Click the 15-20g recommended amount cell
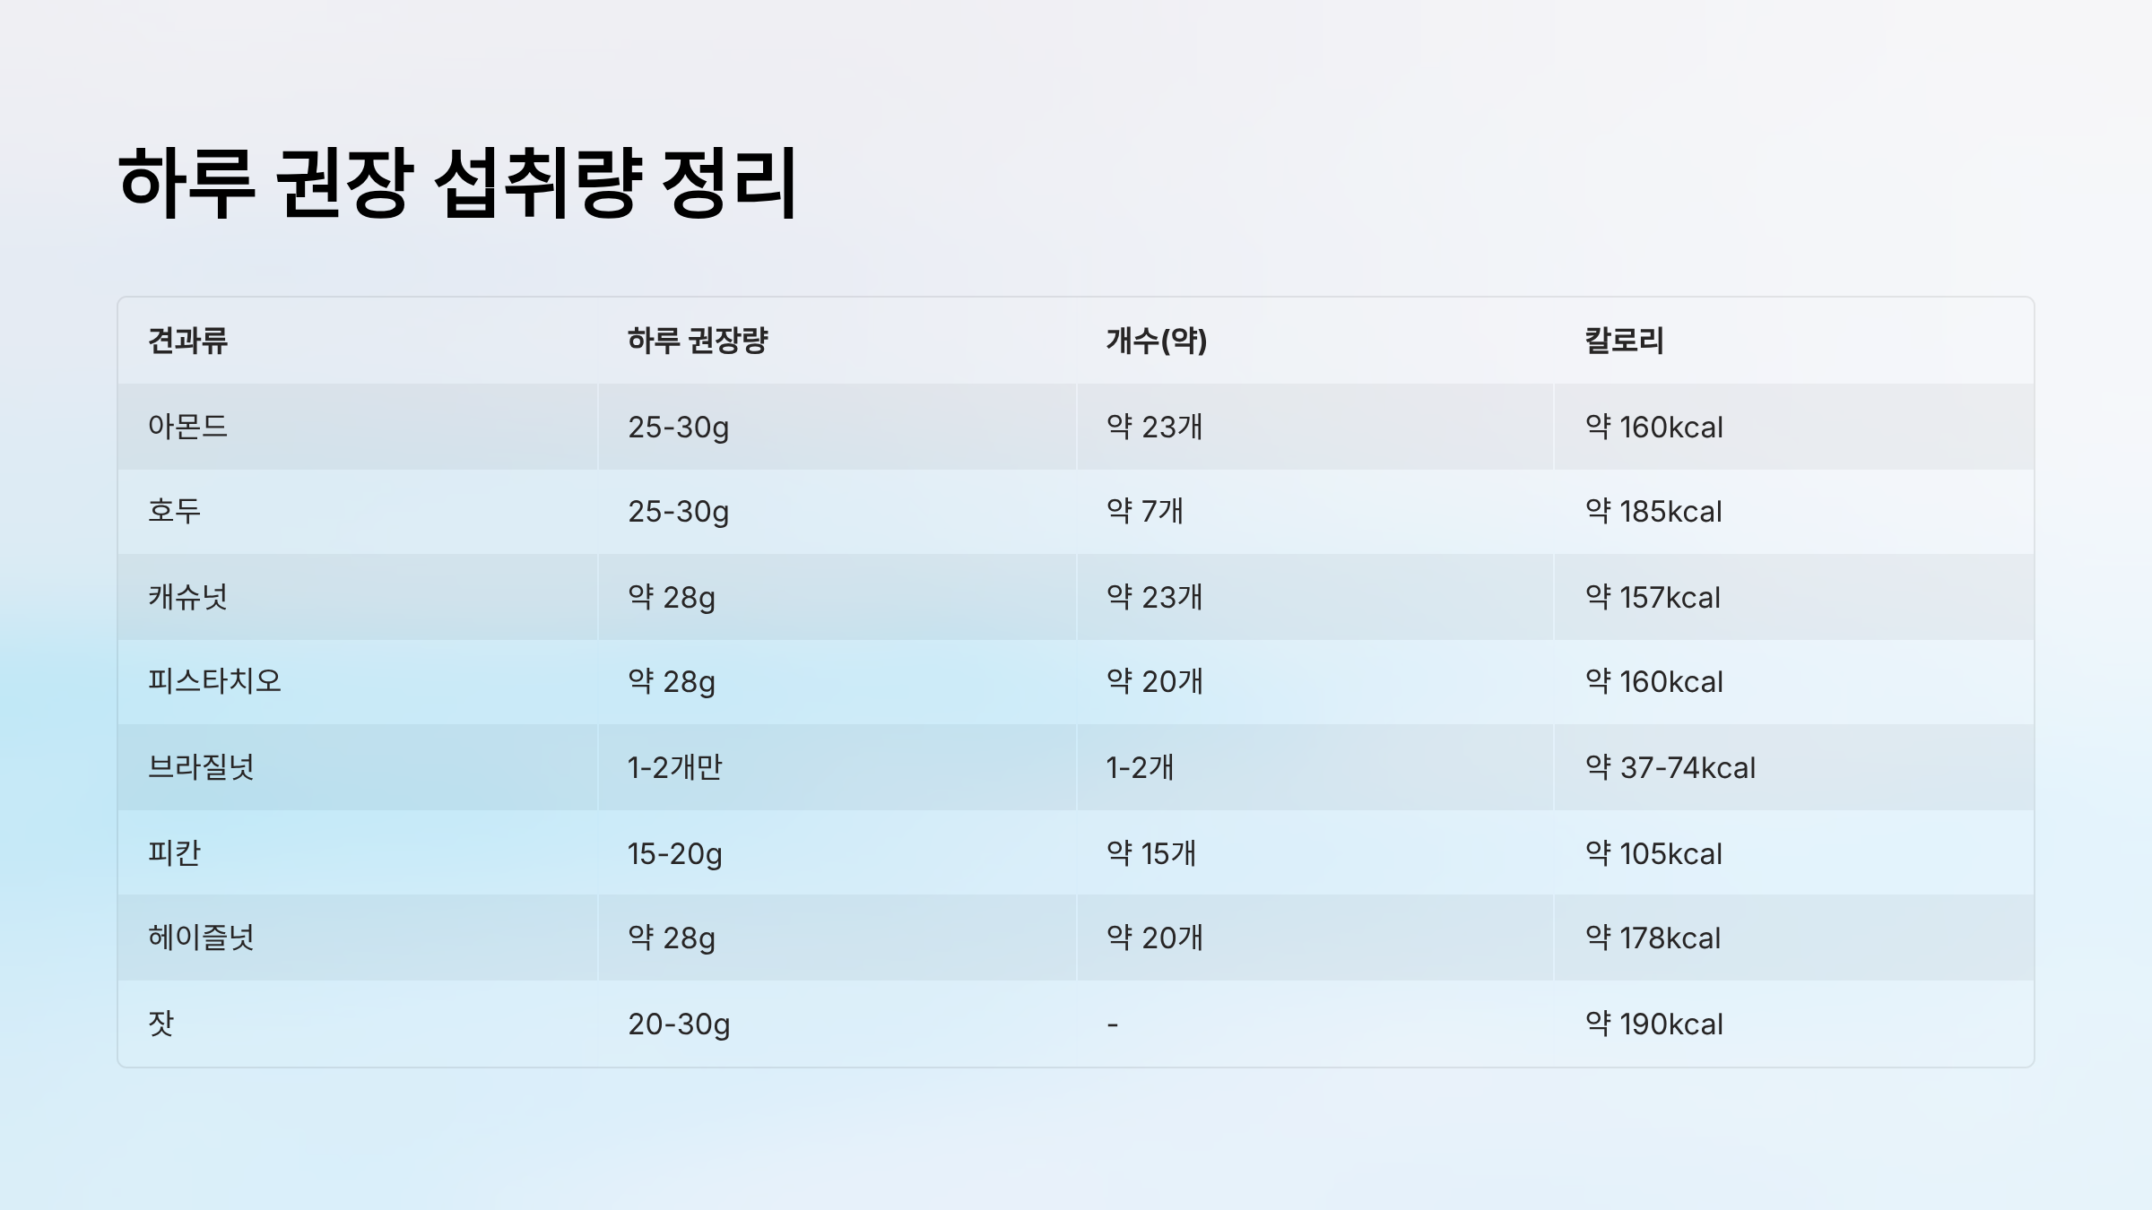Screen dimensions: 2152x1210 tap(675, 853)
